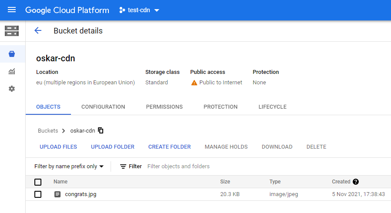Open the Lifecycle tab
The image size is (391, 213).
(x=272, y=107)
